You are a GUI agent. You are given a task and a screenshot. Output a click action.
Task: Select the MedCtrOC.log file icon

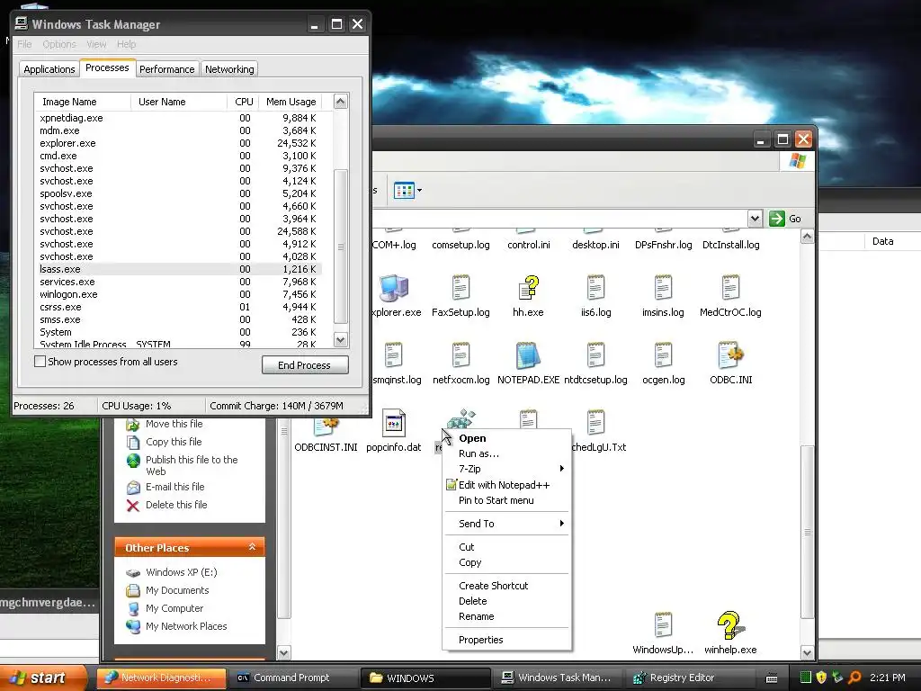tap(730, 289)
